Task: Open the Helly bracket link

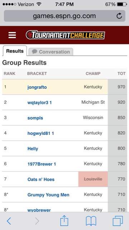Action: click(x=33, y=149)
